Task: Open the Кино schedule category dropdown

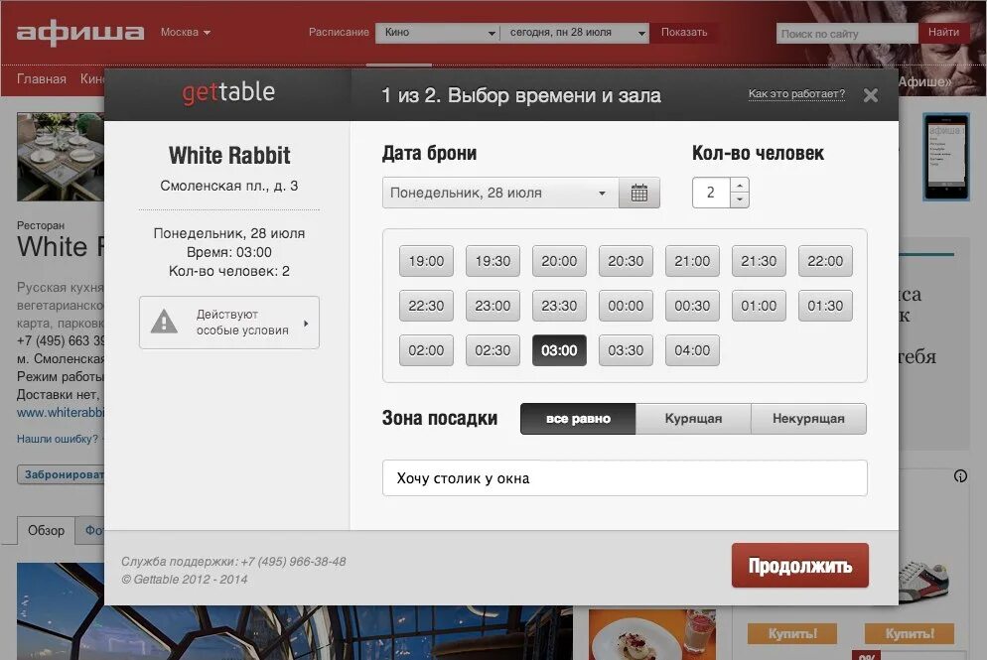Action: [x=438, y=33]
